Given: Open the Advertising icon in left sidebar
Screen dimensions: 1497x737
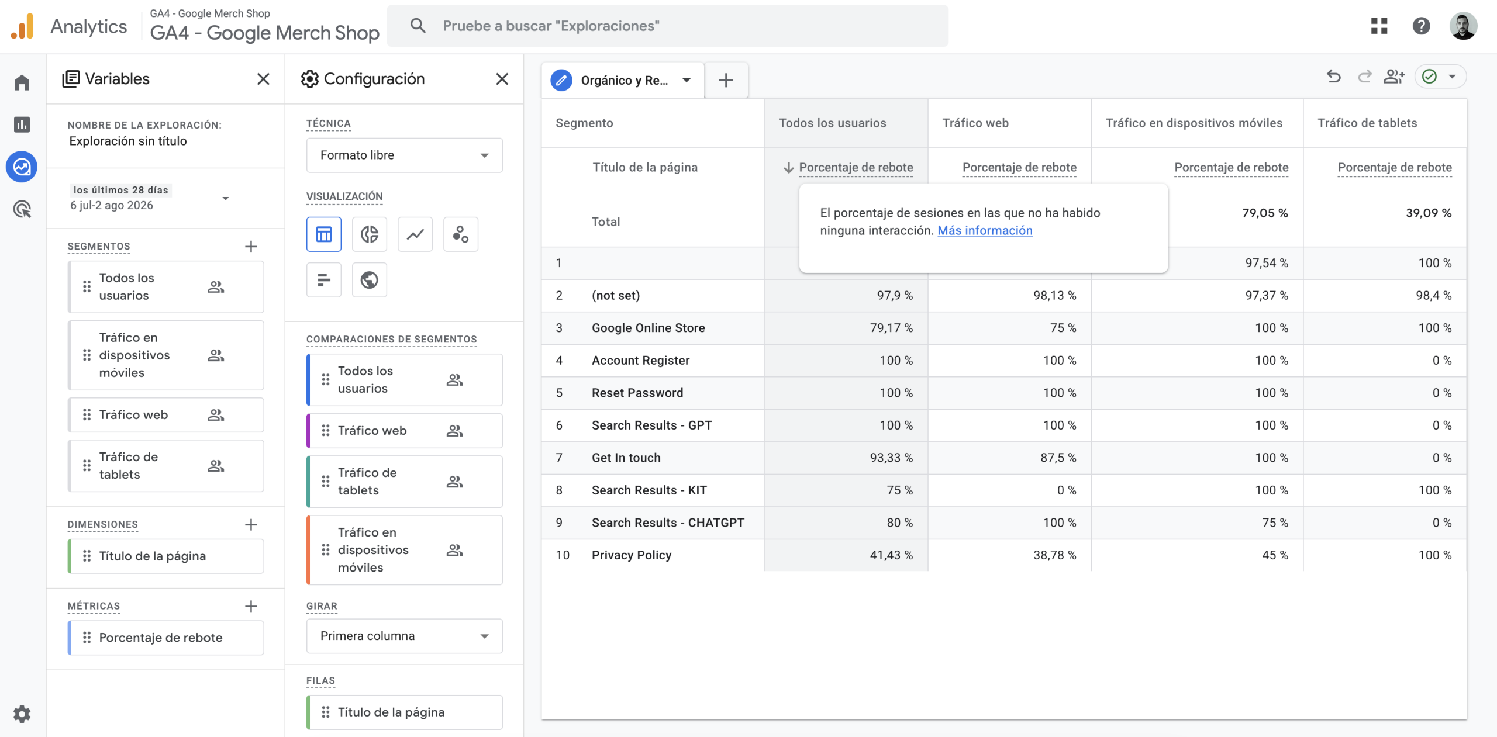Looking at the screenshot, I should (x=22, y=209).
